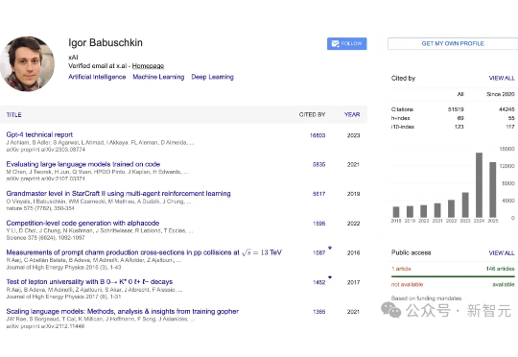
Task: Click the 2023 year of Gpt-4 report
Action: pyautogui.click(x=353, y=135)
